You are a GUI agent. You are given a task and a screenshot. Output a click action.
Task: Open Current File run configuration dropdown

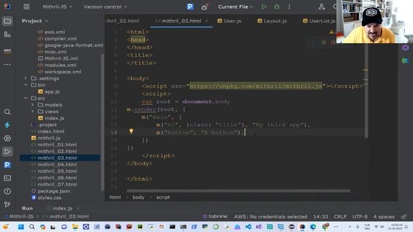(x=236, y=7)
